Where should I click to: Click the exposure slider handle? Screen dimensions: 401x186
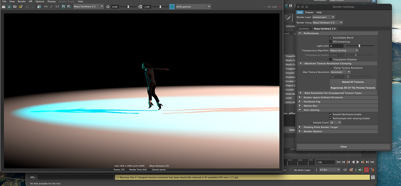point(128,7)
